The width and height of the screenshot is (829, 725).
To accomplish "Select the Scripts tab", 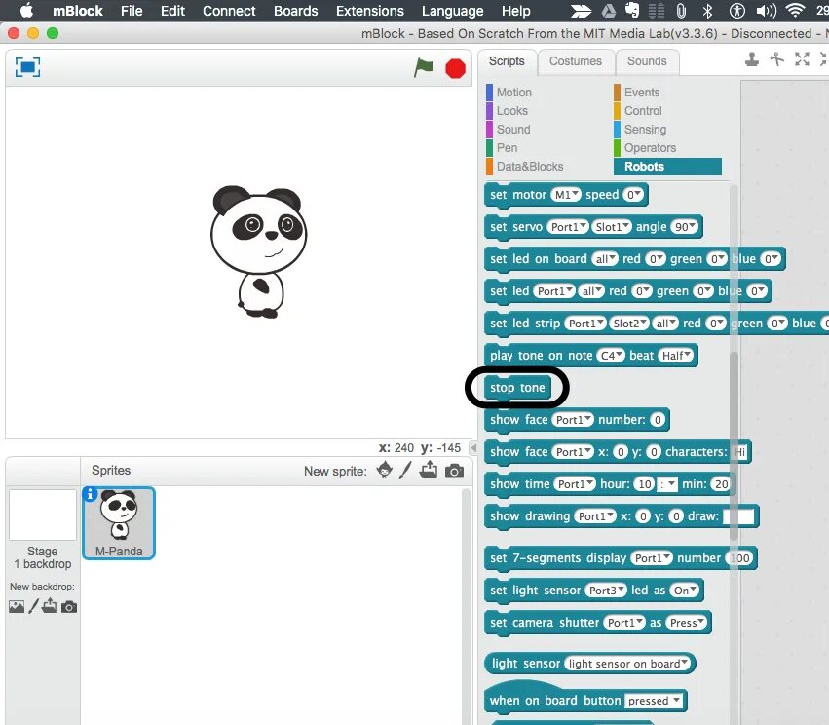I will click(x=507, y=61).
